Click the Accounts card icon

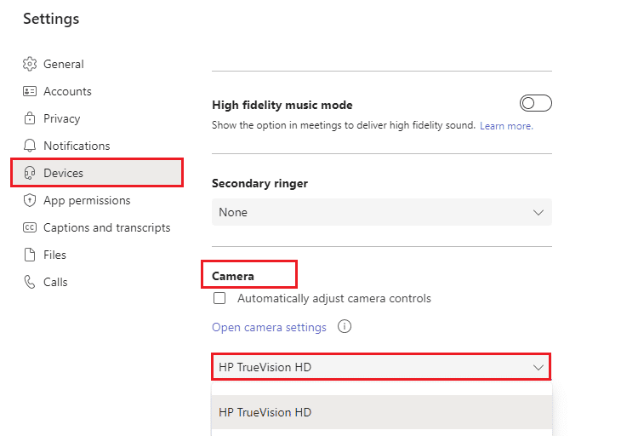click(x=30, y=91)
